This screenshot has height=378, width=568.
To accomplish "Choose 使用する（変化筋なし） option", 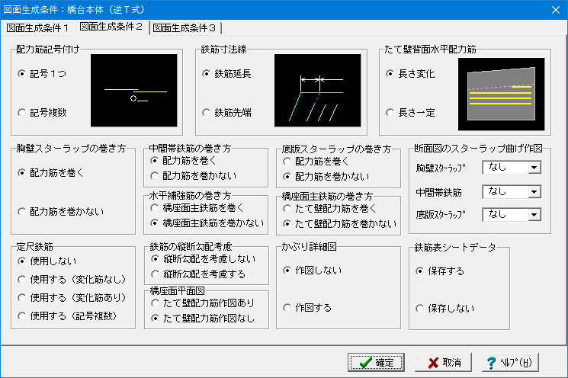I will (72, 279).
